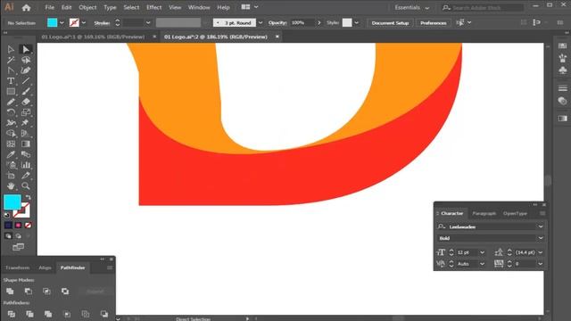
Task: Select the Mesh tool
Action: [11, 144]
